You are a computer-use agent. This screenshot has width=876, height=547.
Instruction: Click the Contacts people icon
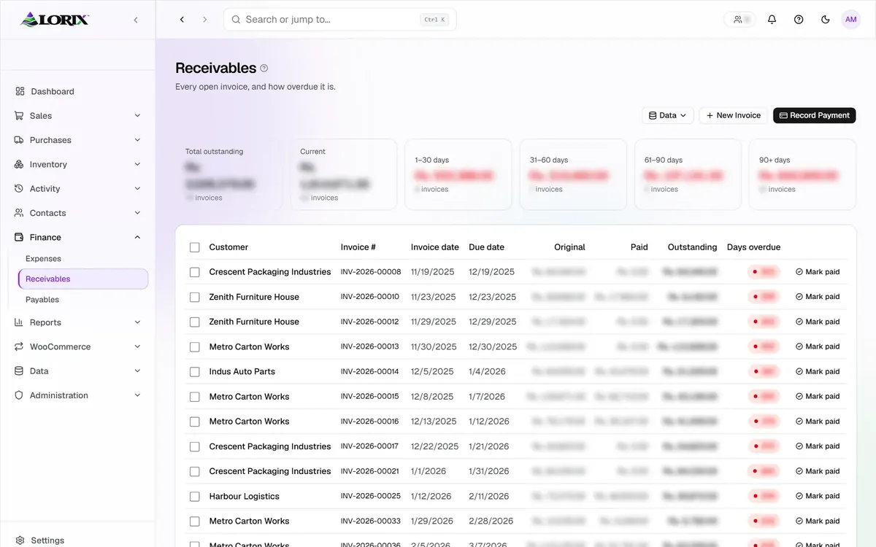(x=19, y=213)
